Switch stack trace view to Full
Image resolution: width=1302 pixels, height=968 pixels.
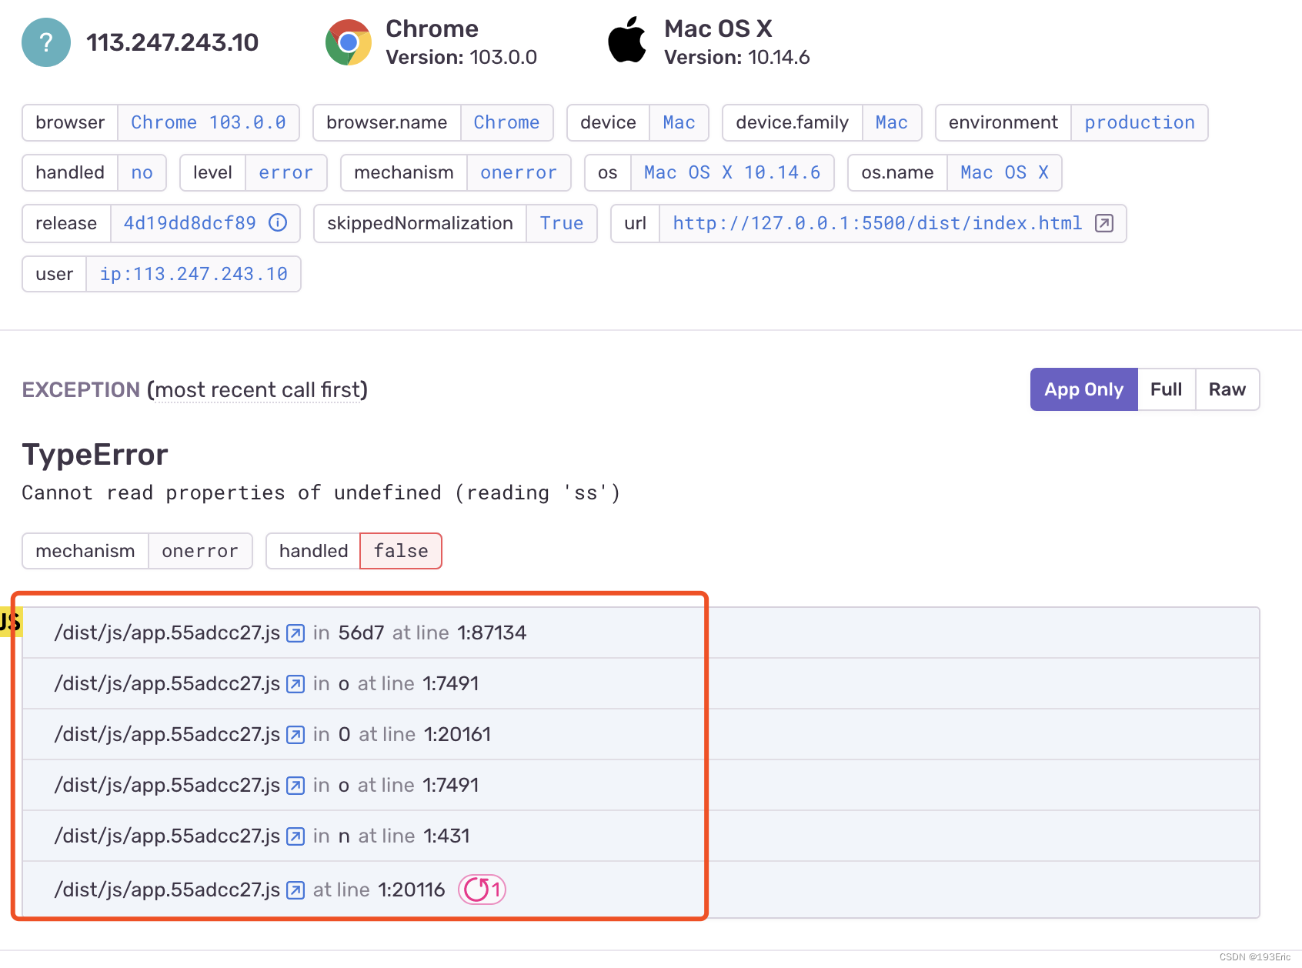pyautogui.click(x=1166, y=389)
